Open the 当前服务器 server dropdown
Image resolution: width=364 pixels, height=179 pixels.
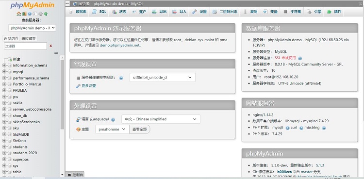[x=32, y=28]
